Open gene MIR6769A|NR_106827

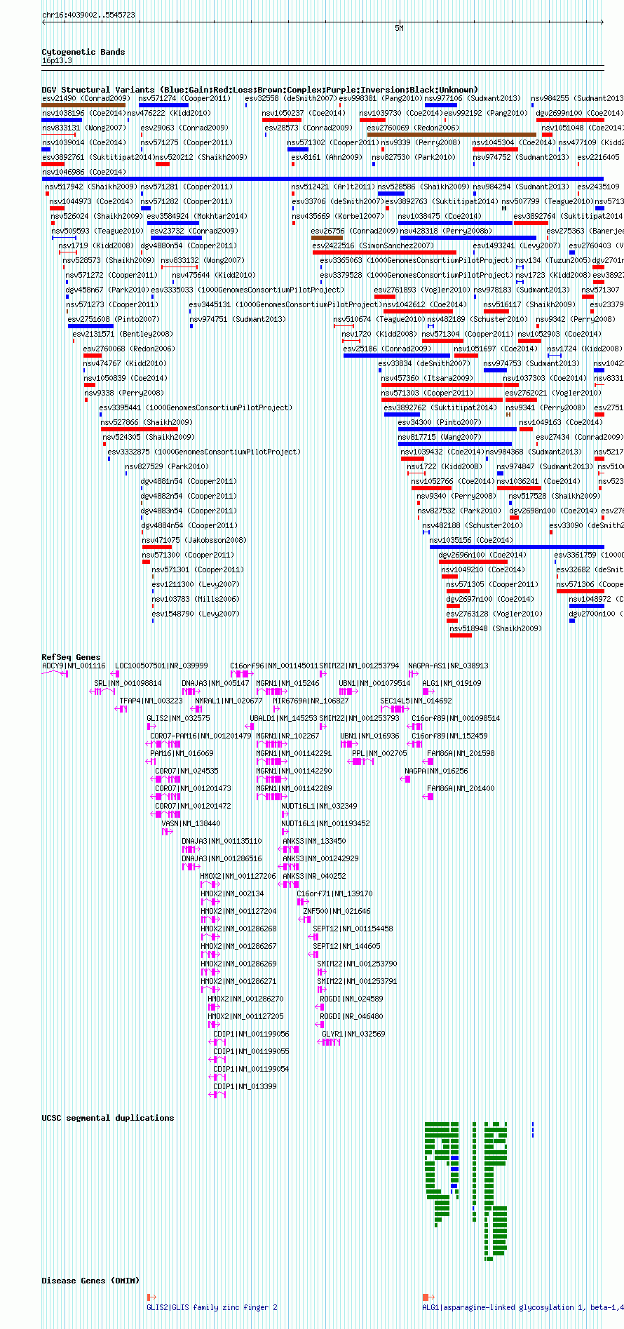pos(311,701)
